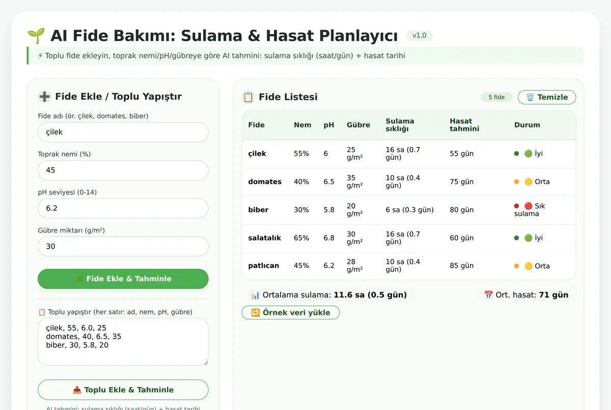Click the Orta status in patlıcan row
The image size is (611, 410).
click(x=532, y=266)
